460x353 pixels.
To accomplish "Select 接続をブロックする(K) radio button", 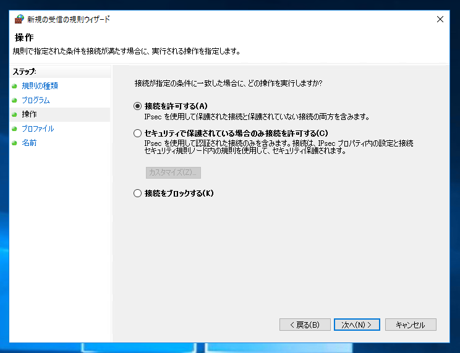I will pos(137,194).
